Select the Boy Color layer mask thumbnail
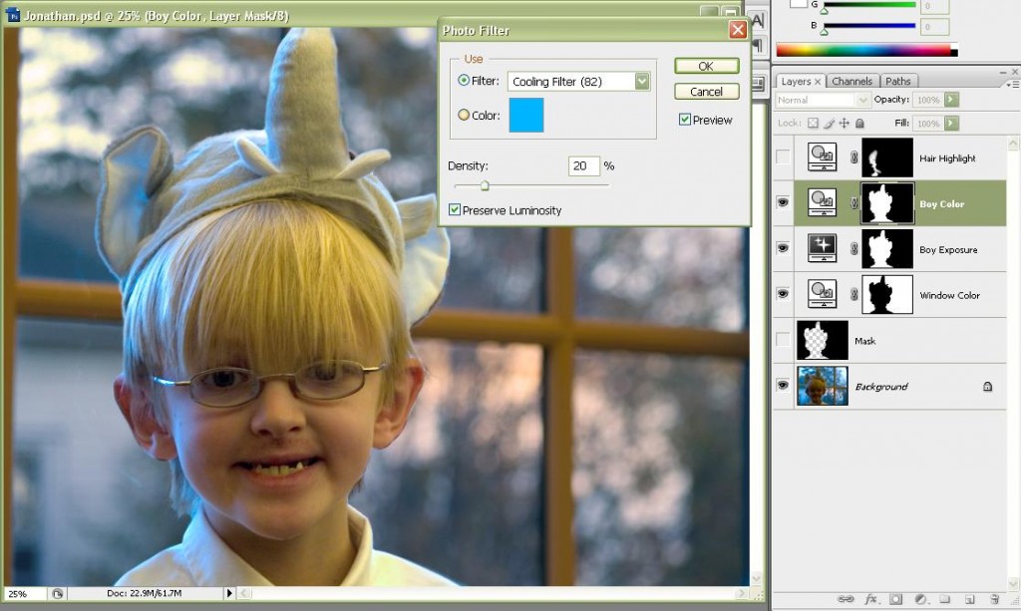 pos(887,203)
